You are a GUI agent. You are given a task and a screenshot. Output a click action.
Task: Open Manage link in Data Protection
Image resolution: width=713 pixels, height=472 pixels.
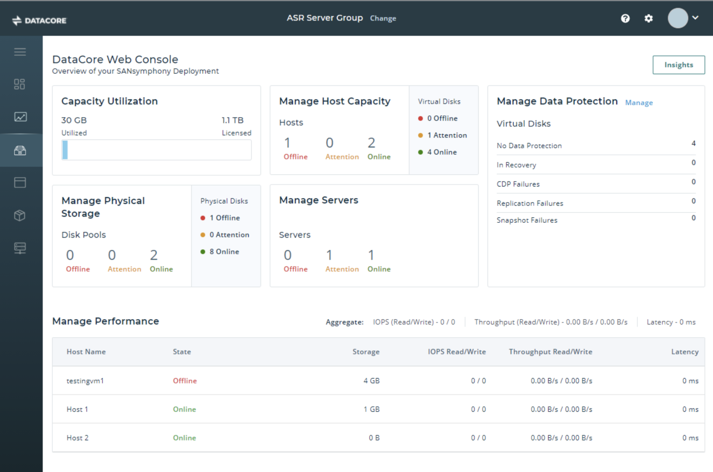(x=639, y=103)
